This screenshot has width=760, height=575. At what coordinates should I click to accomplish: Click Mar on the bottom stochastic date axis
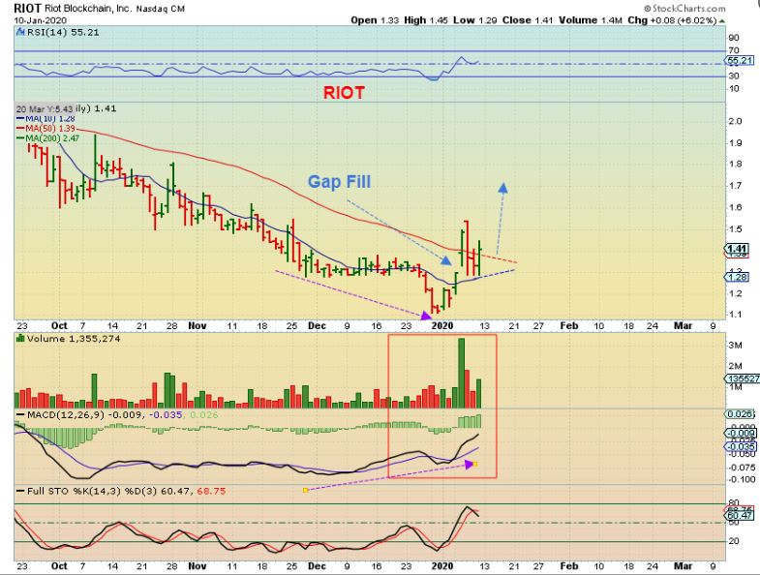pyautogui.click(x=684, y=565)
